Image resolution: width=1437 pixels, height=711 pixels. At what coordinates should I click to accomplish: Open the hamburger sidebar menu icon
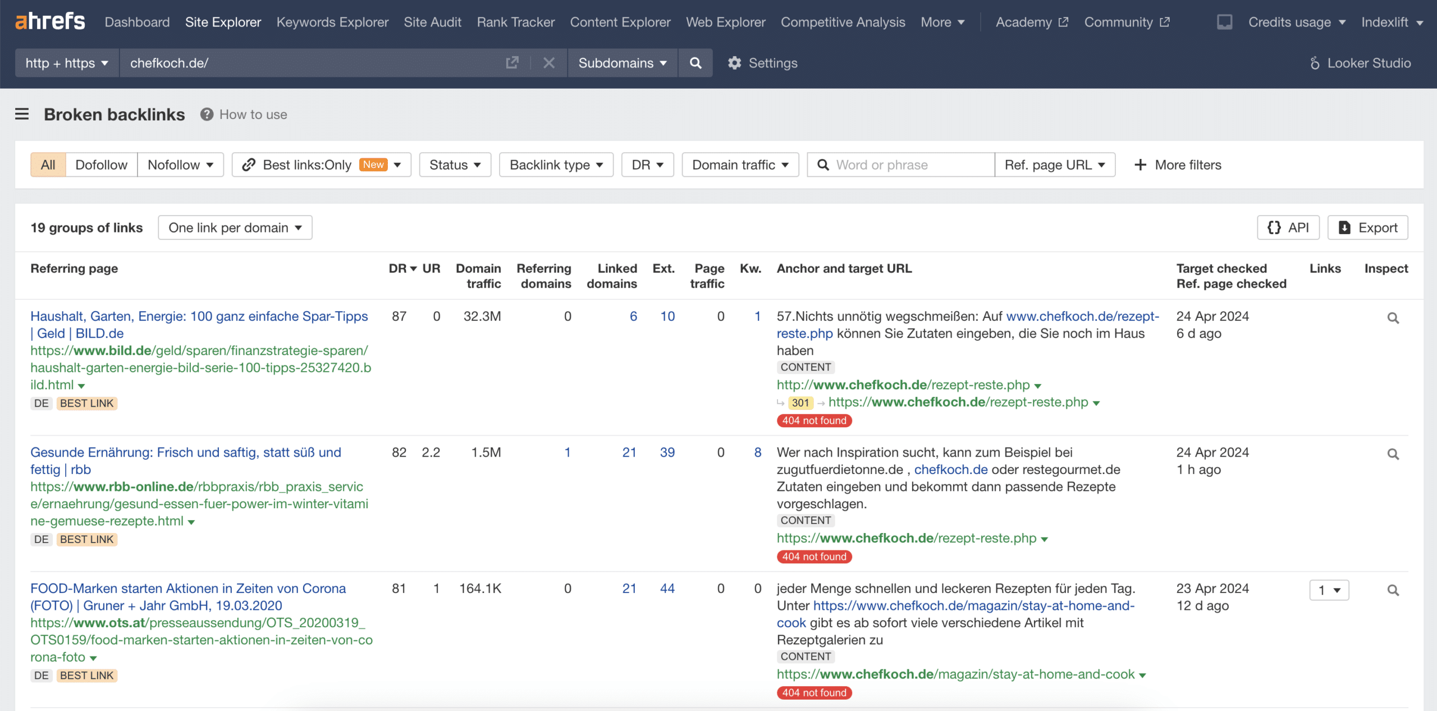point(22,114)
